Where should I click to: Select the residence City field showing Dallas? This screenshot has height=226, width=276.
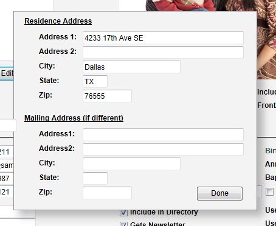tap(131, 67)
